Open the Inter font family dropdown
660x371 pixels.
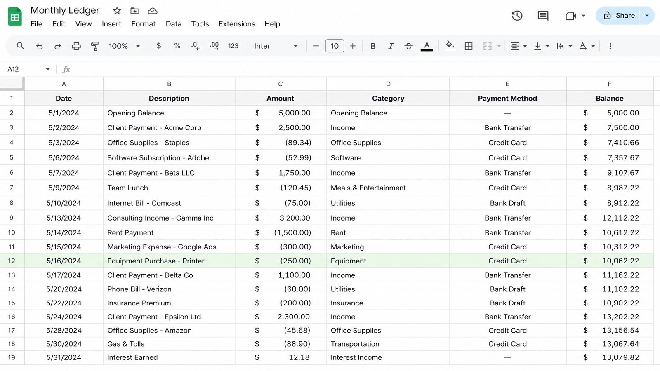click(276, 46)
